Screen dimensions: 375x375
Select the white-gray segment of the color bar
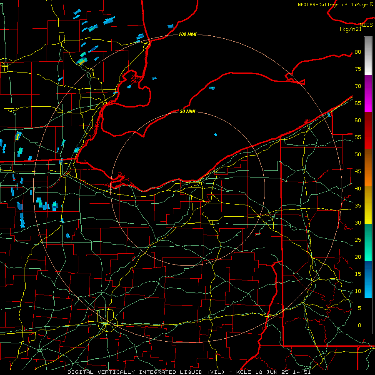click(x=368, y=56)
